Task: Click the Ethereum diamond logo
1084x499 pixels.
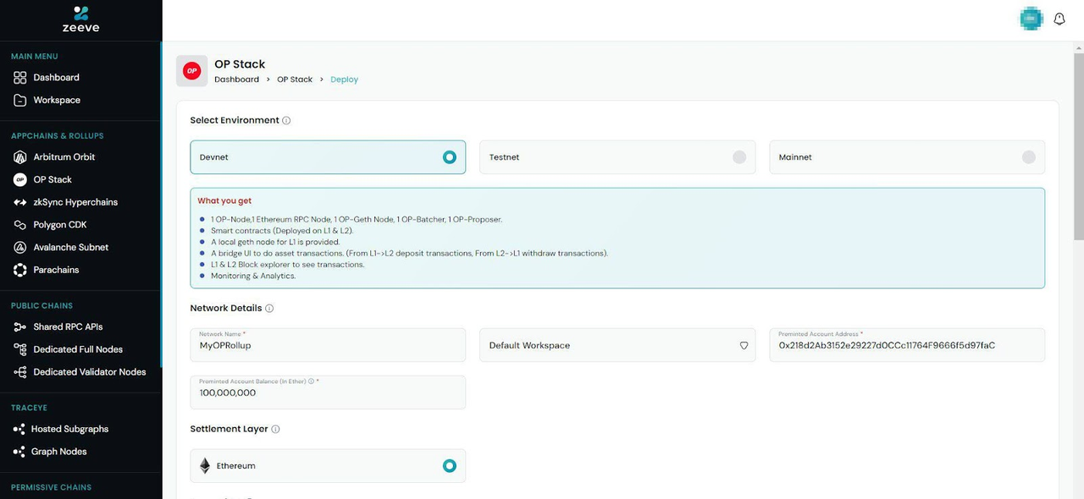Action: 205,466
